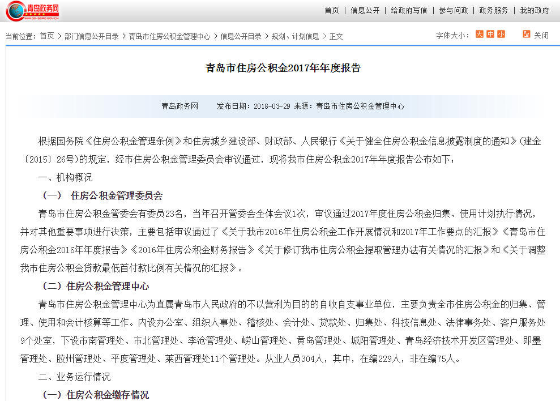The width and height of the screenshot is (560, 401).
Task: Open 信息公开 in top navigation
Action: tap(365, 10)
